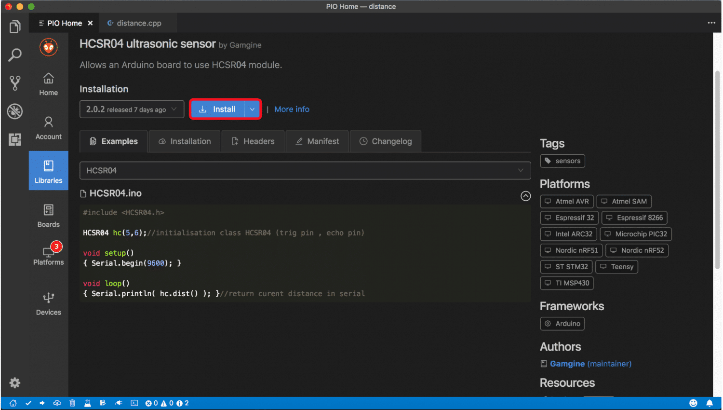Click the Gamgine maintainer link
Image resolution: width=723 pixels, height=410 pixels.
[x=567, y=364]
